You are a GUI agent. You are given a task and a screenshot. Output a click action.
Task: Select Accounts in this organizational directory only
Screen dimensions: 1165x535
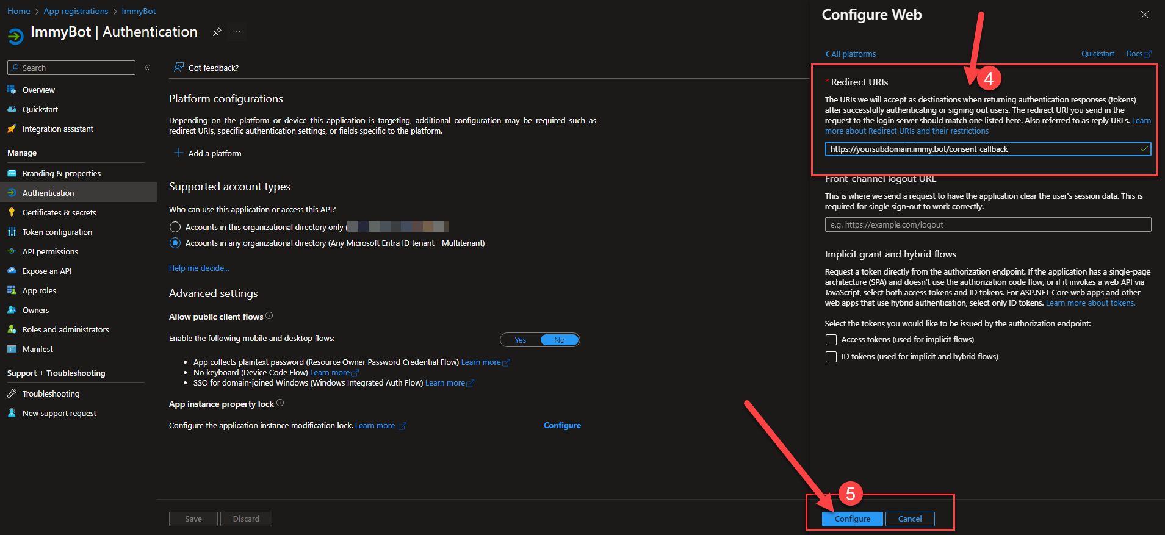[175, 227]
